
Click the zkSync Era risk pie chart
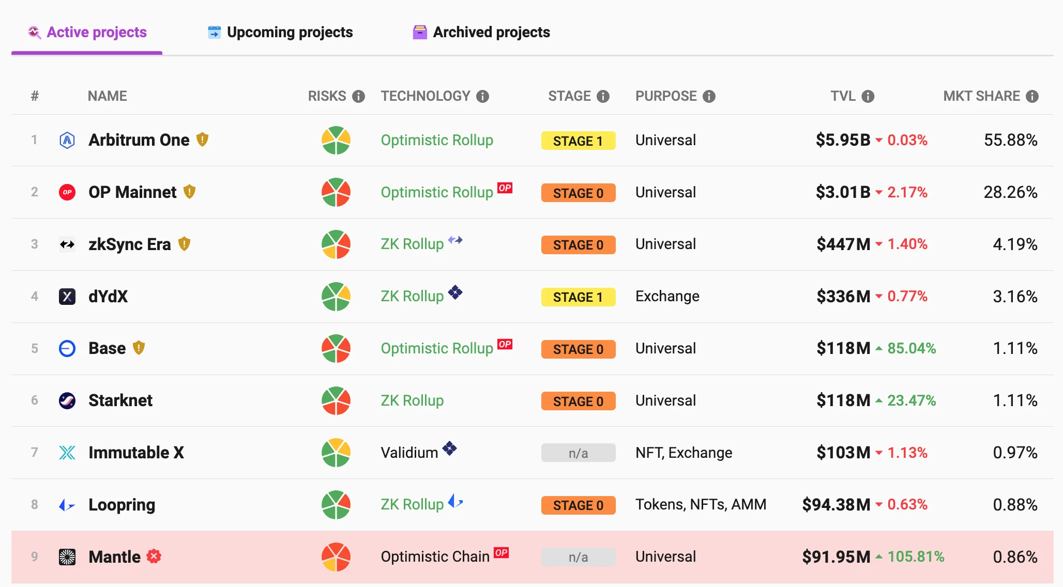point(336,244)
